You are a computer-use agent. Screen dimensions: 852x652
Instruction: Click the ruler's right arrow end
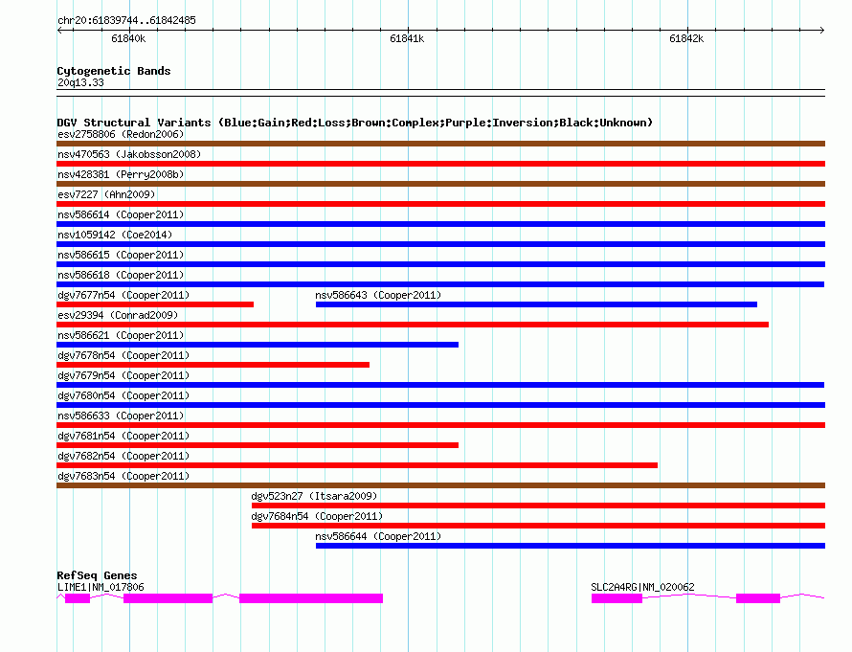(822, 31)
